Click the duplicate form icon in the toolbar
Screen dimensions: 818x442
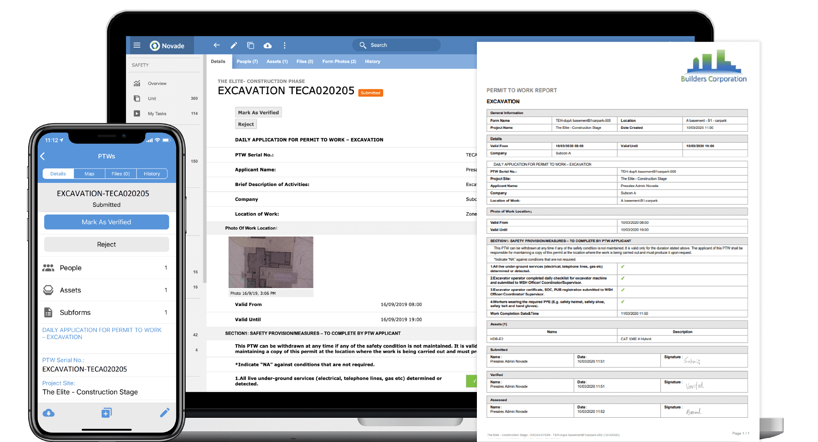pos(251,45)
